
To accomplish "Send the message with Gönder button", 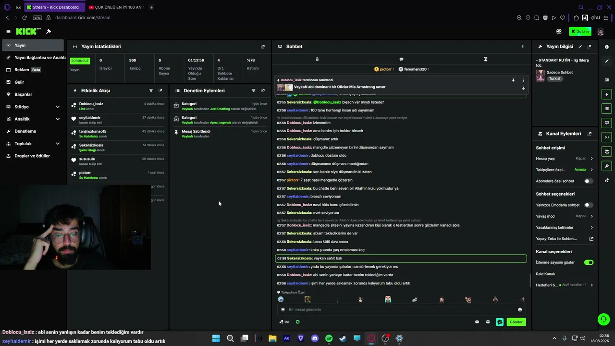I will click(516, 322).
